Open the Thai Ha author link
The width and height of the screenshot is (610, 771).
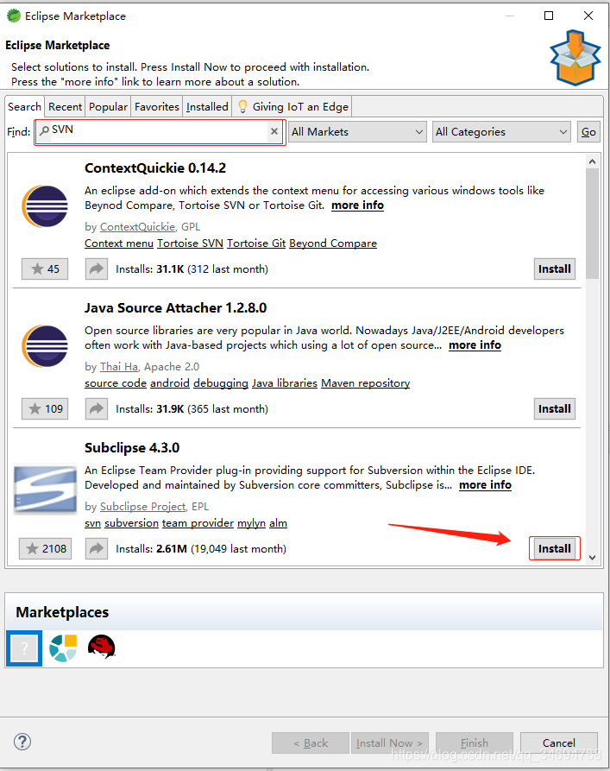coord(119,367)
